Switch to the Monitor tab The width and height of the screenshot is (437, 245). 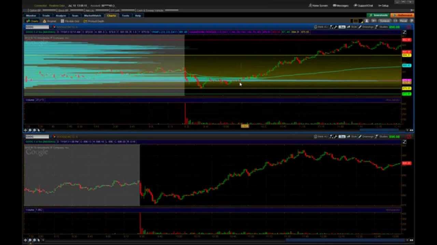[x=31, y=16]
